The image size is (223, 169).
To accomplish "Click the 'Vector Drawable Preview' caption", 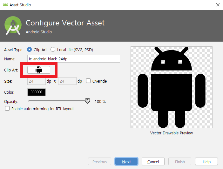I will tap(172, 133).
